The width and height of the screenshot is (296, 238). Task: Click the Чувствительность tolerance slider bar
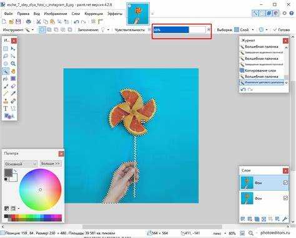tap(179, 30)
